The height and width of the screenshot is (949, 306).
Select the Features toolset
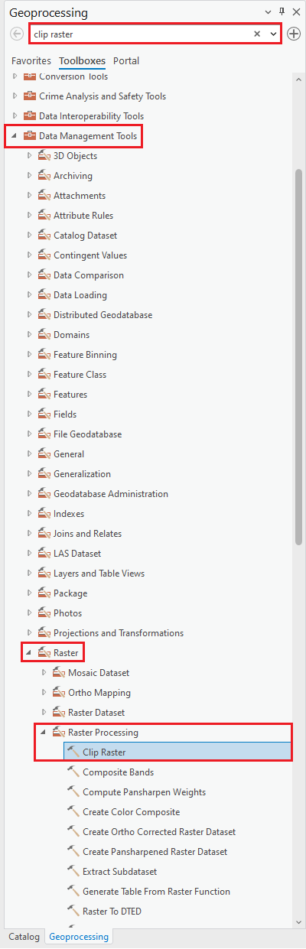coord(70,395)
